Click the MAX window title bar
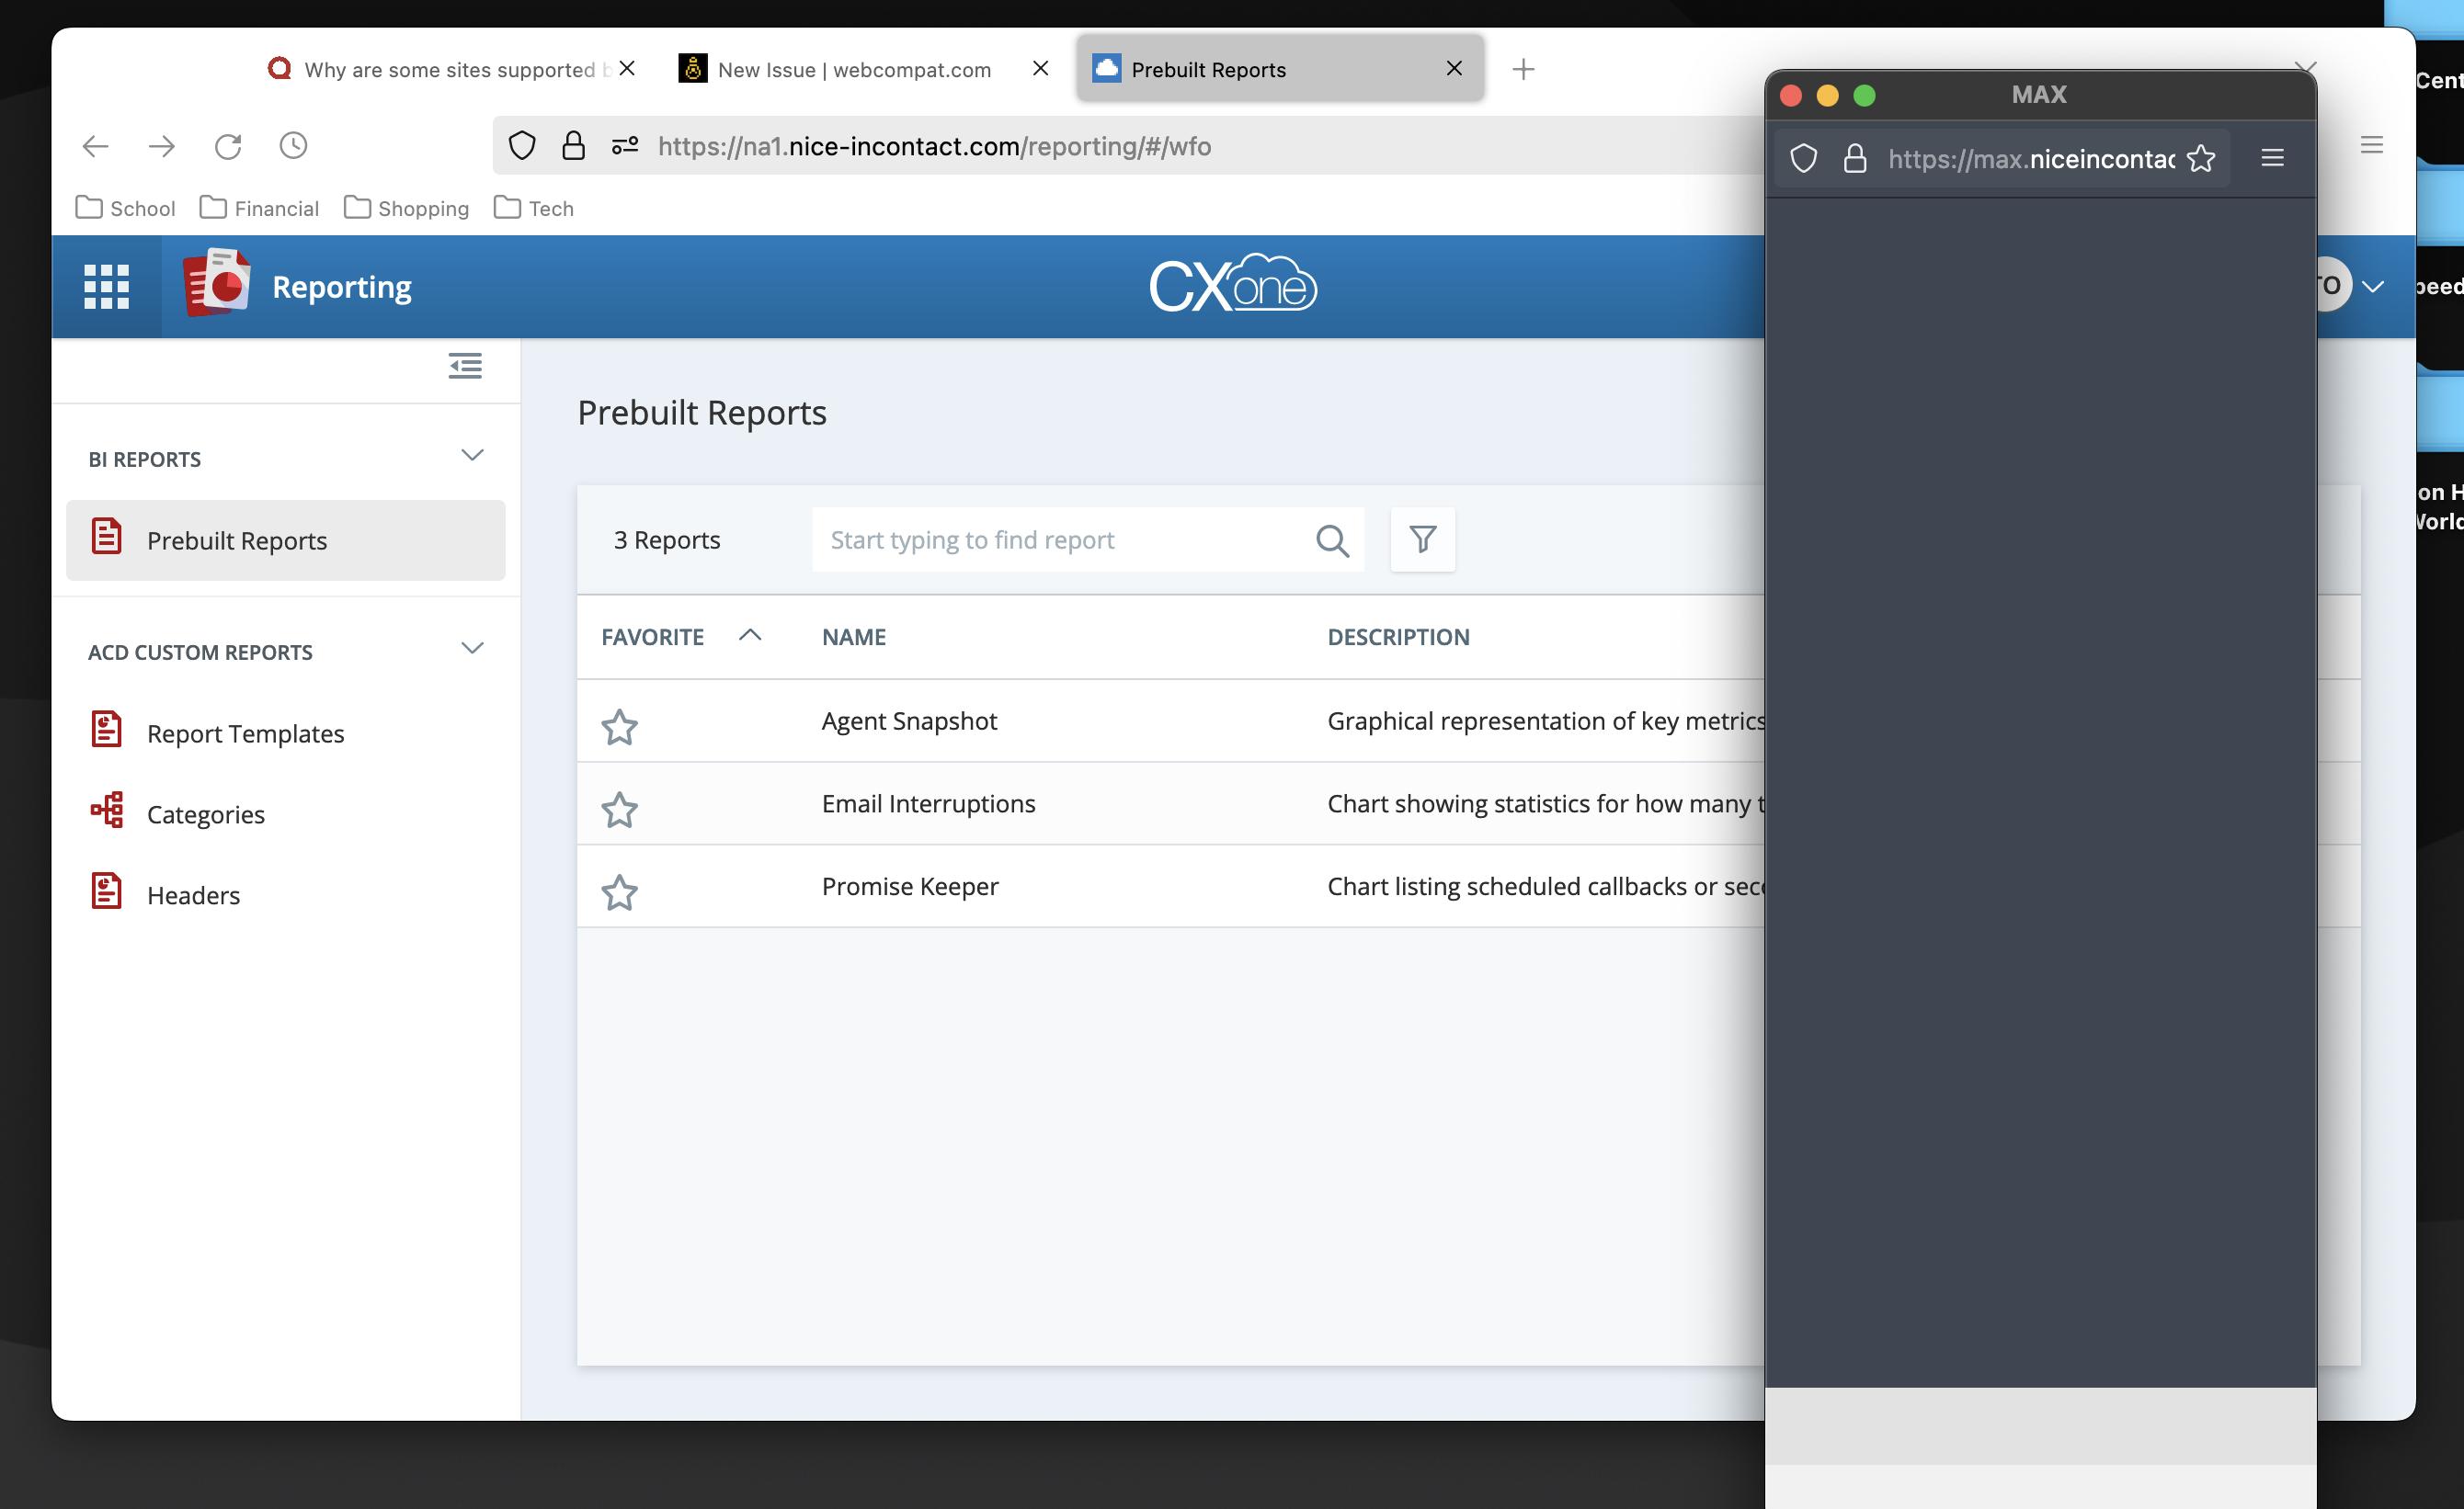The height and width of the screenshot is (1509, 2464). click(x=2040, y=95)
